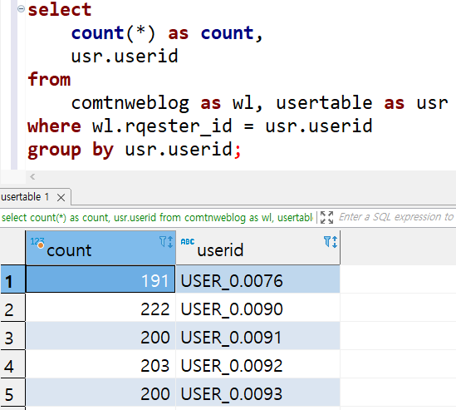This screenshot has width=456, height=410.
Task: Select count cell 200 in row 5
Action: (x=101, y=393)
